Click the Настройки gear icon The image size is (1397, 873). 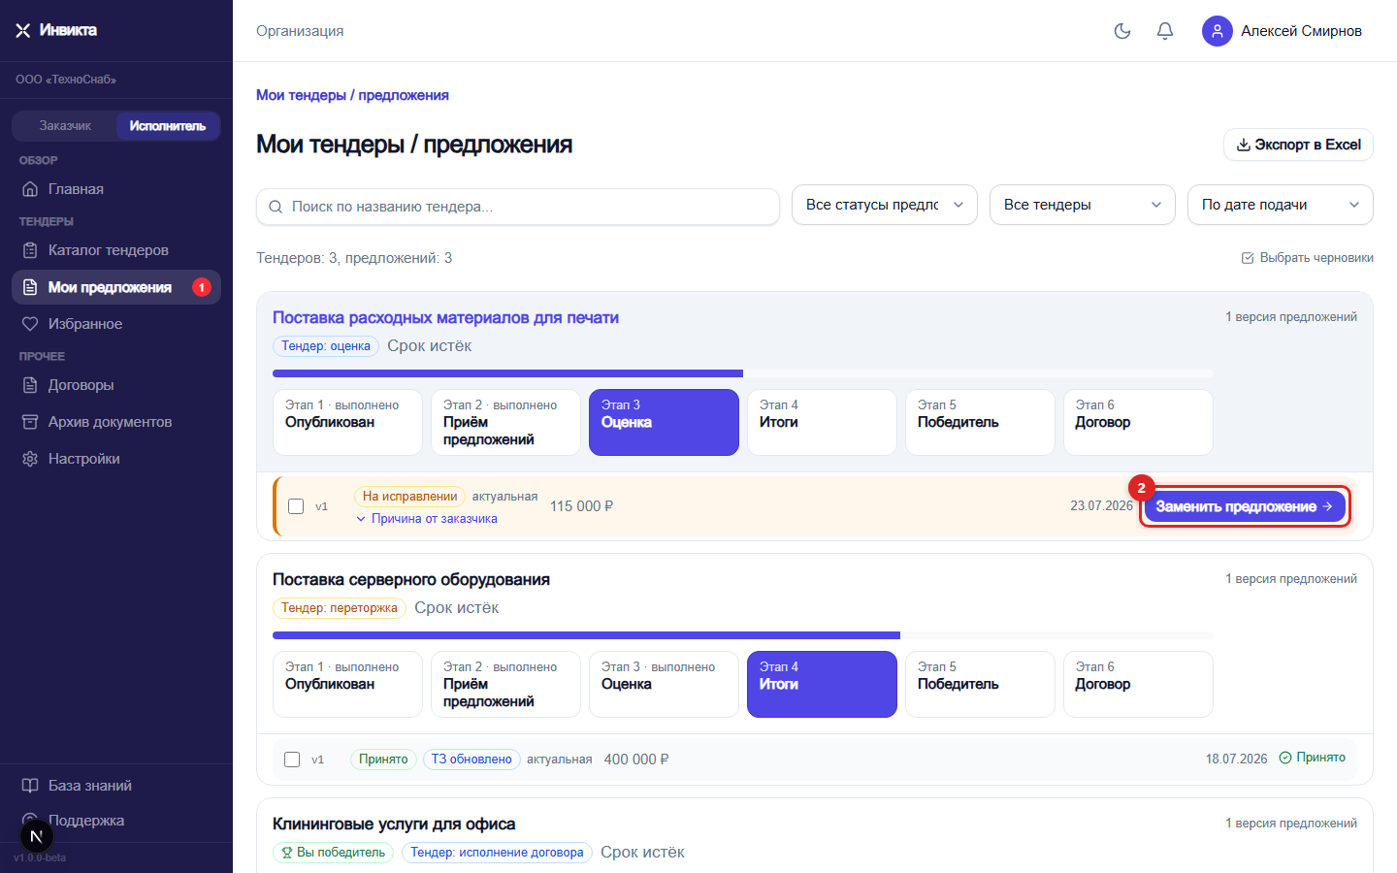30,459
